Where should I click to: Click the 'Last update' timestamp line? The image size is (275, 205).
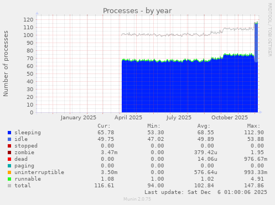point(206,192)
